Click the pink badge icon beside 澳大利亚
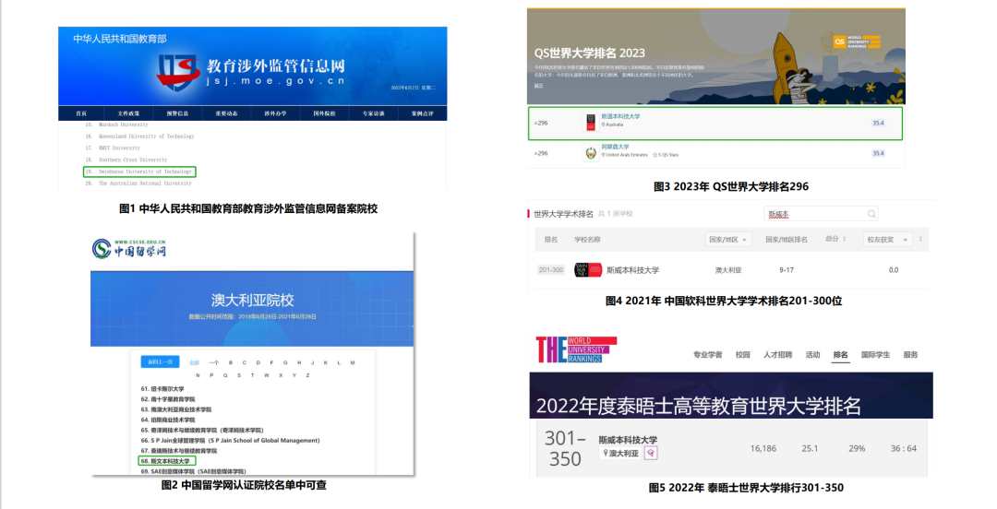The width and height of the screenshot is (997, 509). point(651,453)
